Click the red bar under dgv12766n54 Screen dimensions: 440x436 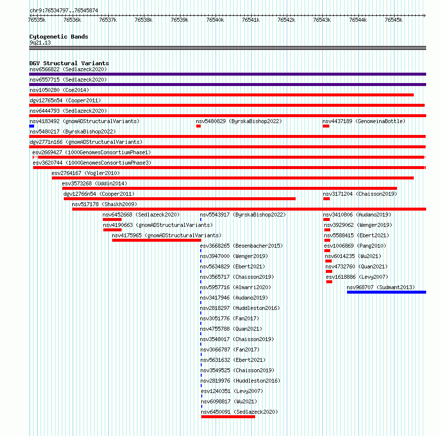[179, 199]
